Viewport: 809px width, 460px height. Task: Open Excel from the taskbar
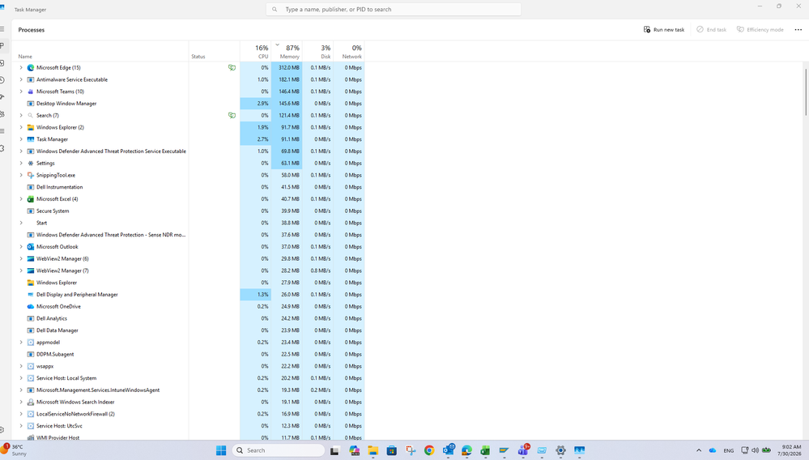coord(486,450)
